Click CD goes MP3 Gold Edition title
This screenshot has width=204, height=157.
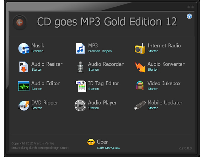point(107,22)
